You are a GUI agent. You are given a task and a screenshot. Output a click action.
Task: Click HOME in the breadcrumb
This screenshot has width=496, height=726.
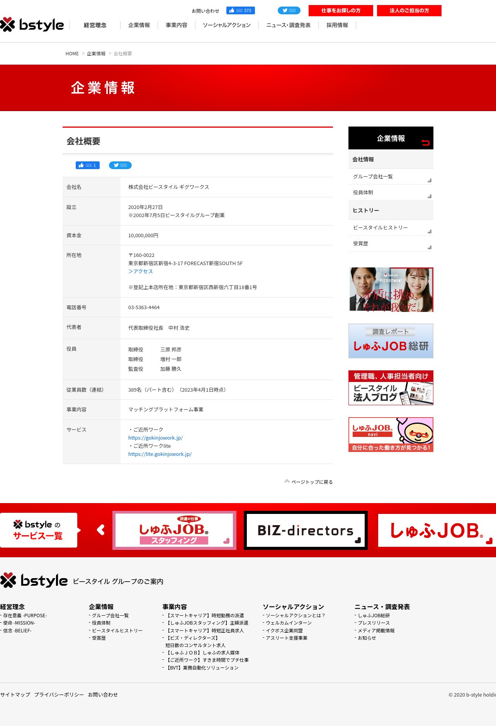pyautogui.click(x=72, y=54)
